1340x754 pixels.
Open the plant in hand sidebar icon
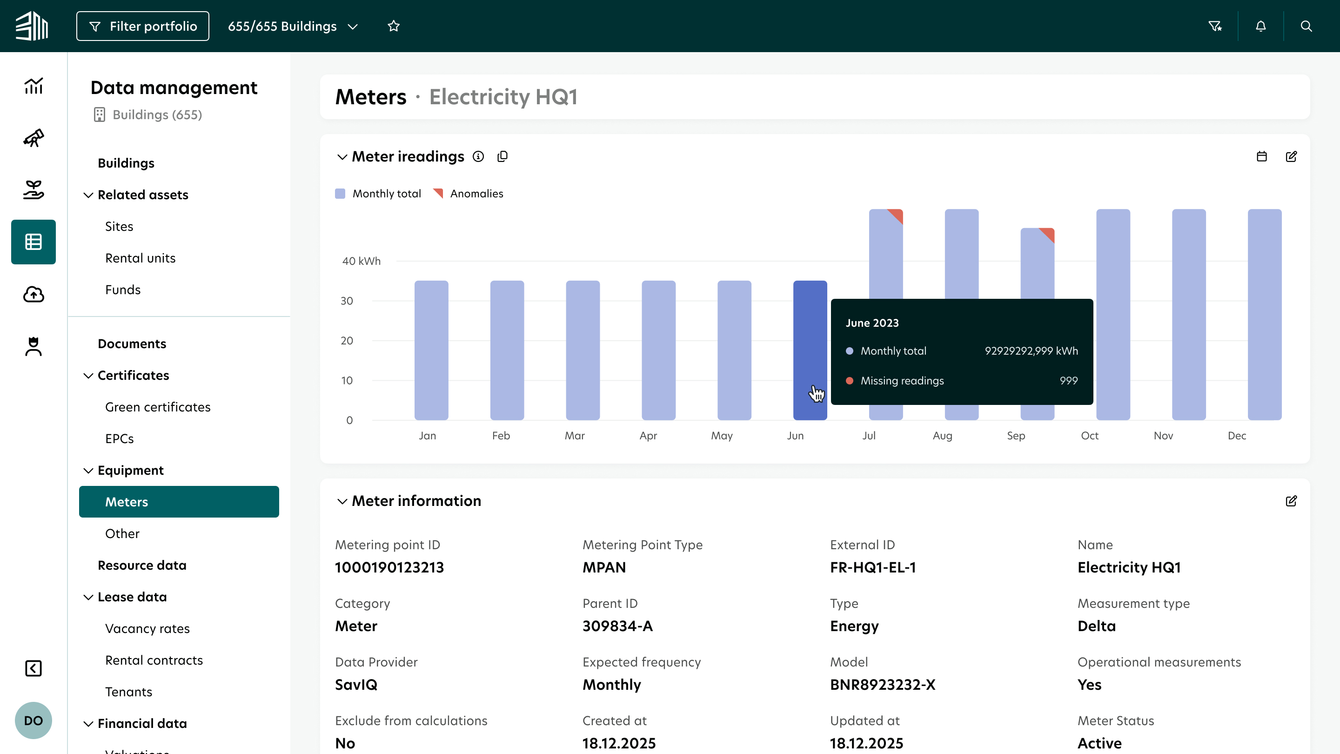[33, 190]
